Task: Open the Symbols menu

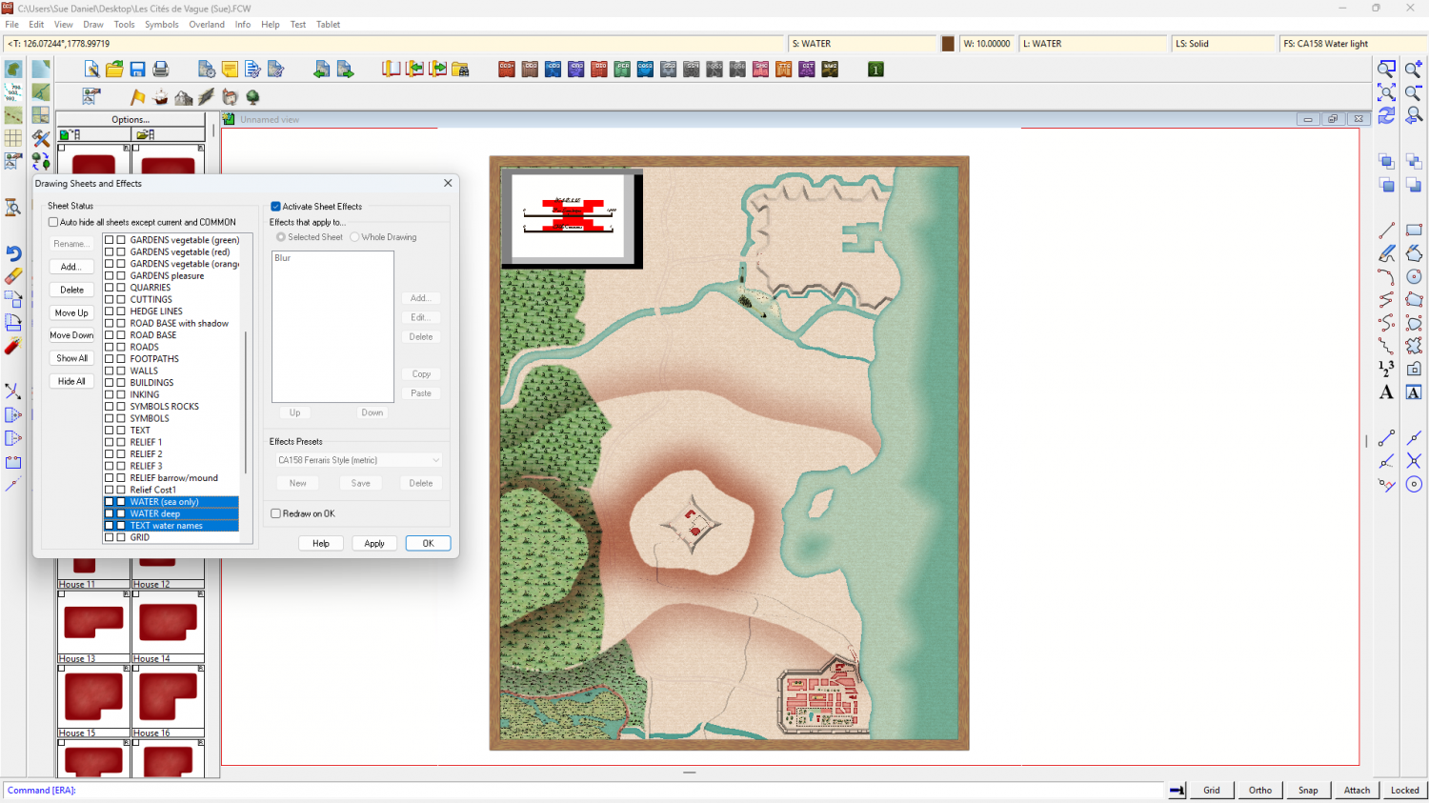Action: coord(161,25)
